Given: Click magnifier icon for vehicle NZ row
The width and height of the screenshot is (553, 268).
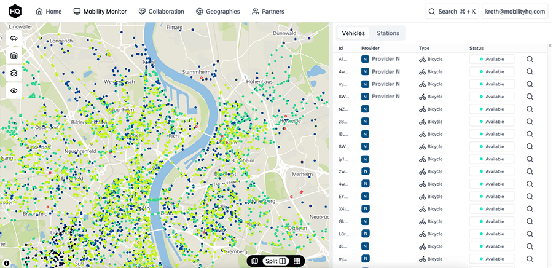Looking at the screenshot, I should [x=530, y=109].
